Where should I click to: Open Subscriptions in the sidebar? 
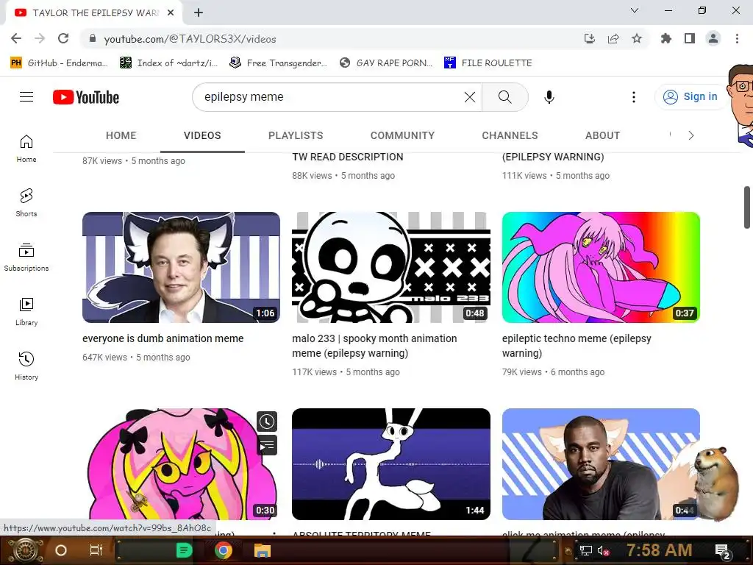coord(26,257)
